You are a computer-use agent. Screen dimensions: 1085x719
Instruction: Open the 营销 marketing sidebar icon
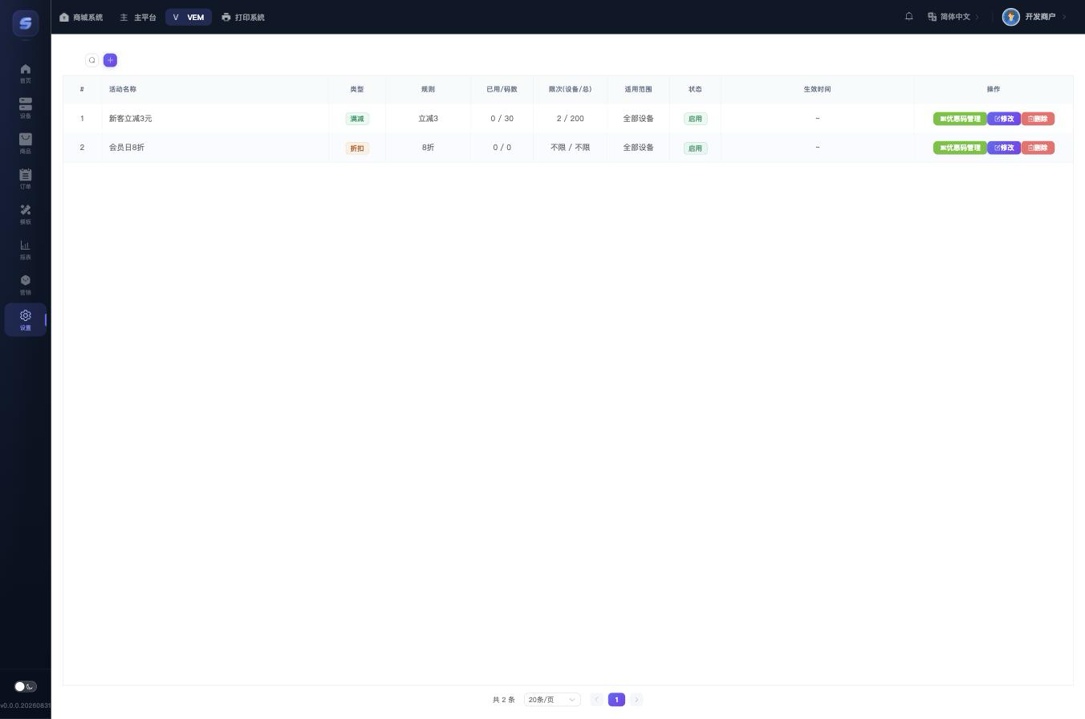point(25,285)
